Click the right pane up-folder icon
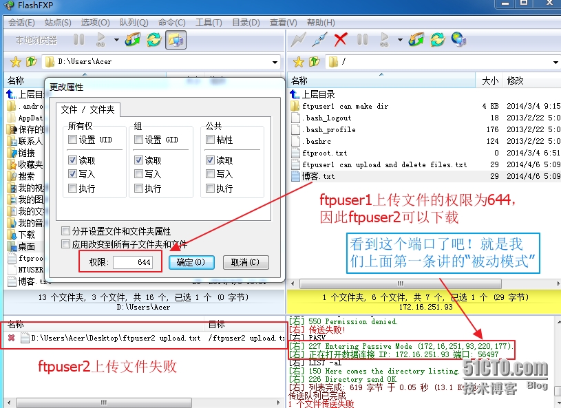The height and width of the screenshot is (408, 561). coord(315,61)
